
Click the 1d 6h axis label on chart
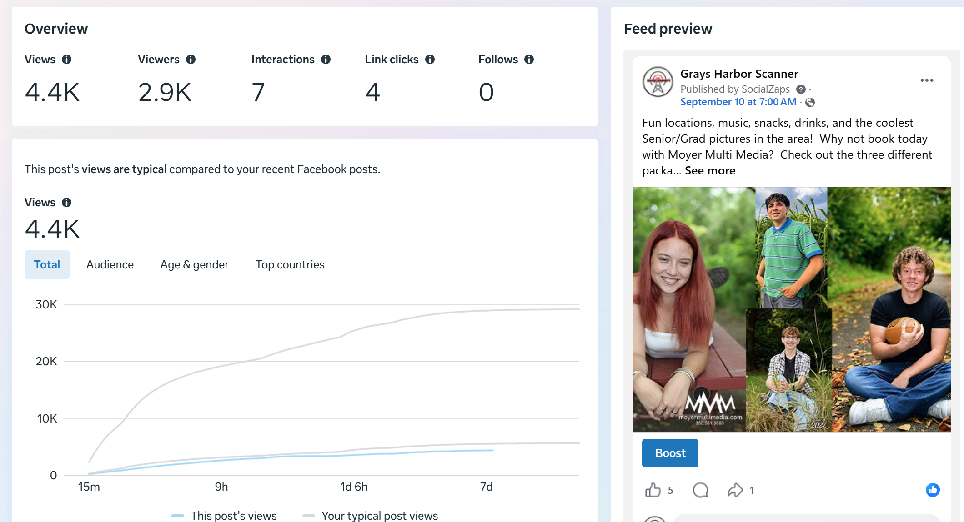tap(354, 487)
